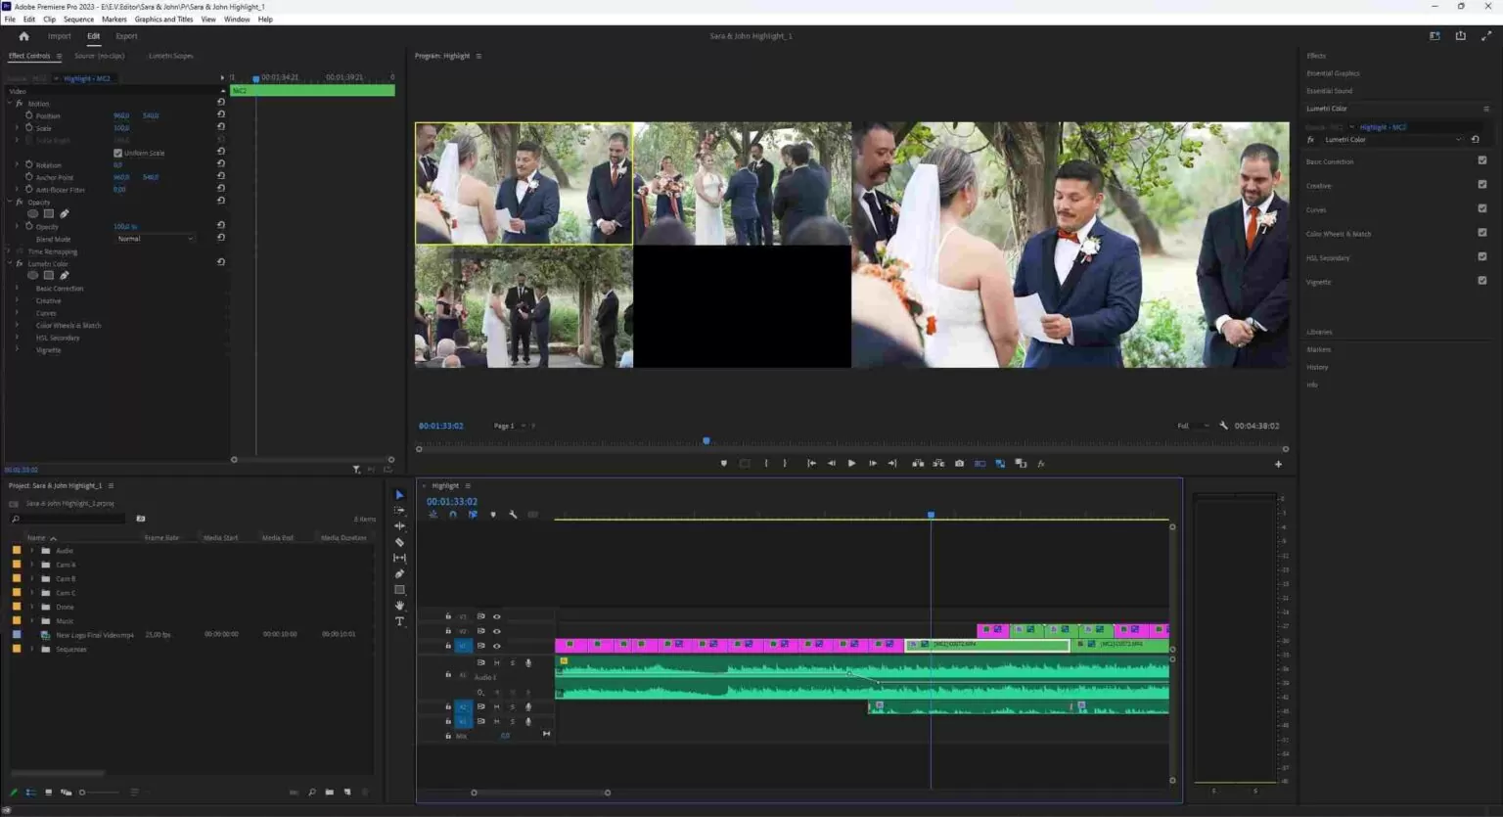
Task: Hide video track V2 with its eye toggle
Action: [x=497, y=631]
